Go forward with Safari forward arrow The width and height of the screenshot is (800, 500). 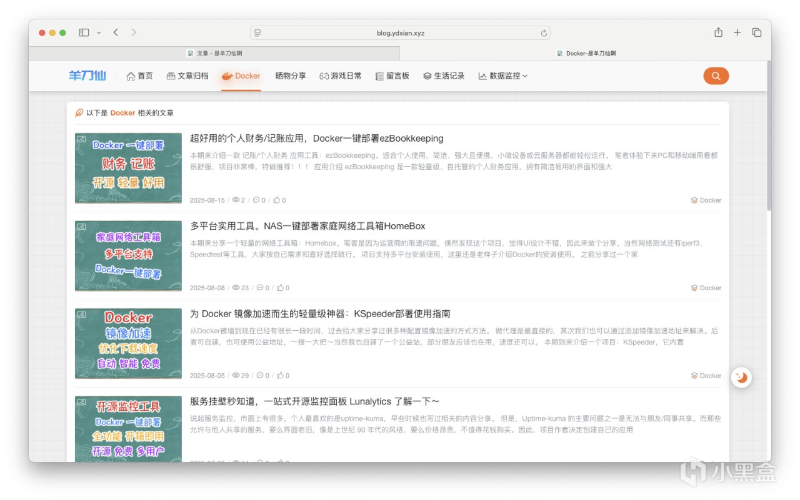coord(134,32)
